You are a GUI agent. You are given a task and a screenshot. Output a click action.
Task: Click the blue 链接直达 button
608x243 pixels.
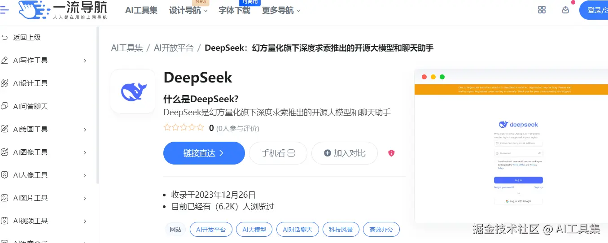point(204,153)
